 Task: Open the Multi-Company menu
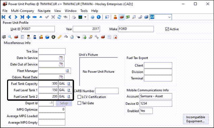coord(23,11)
